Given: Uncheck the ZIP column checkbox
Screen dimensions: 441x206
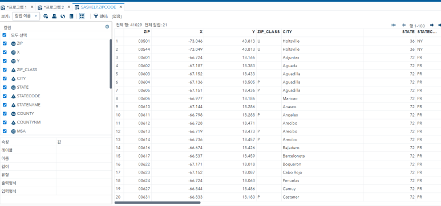Looking at the screenshot, I should coord(5,43).
